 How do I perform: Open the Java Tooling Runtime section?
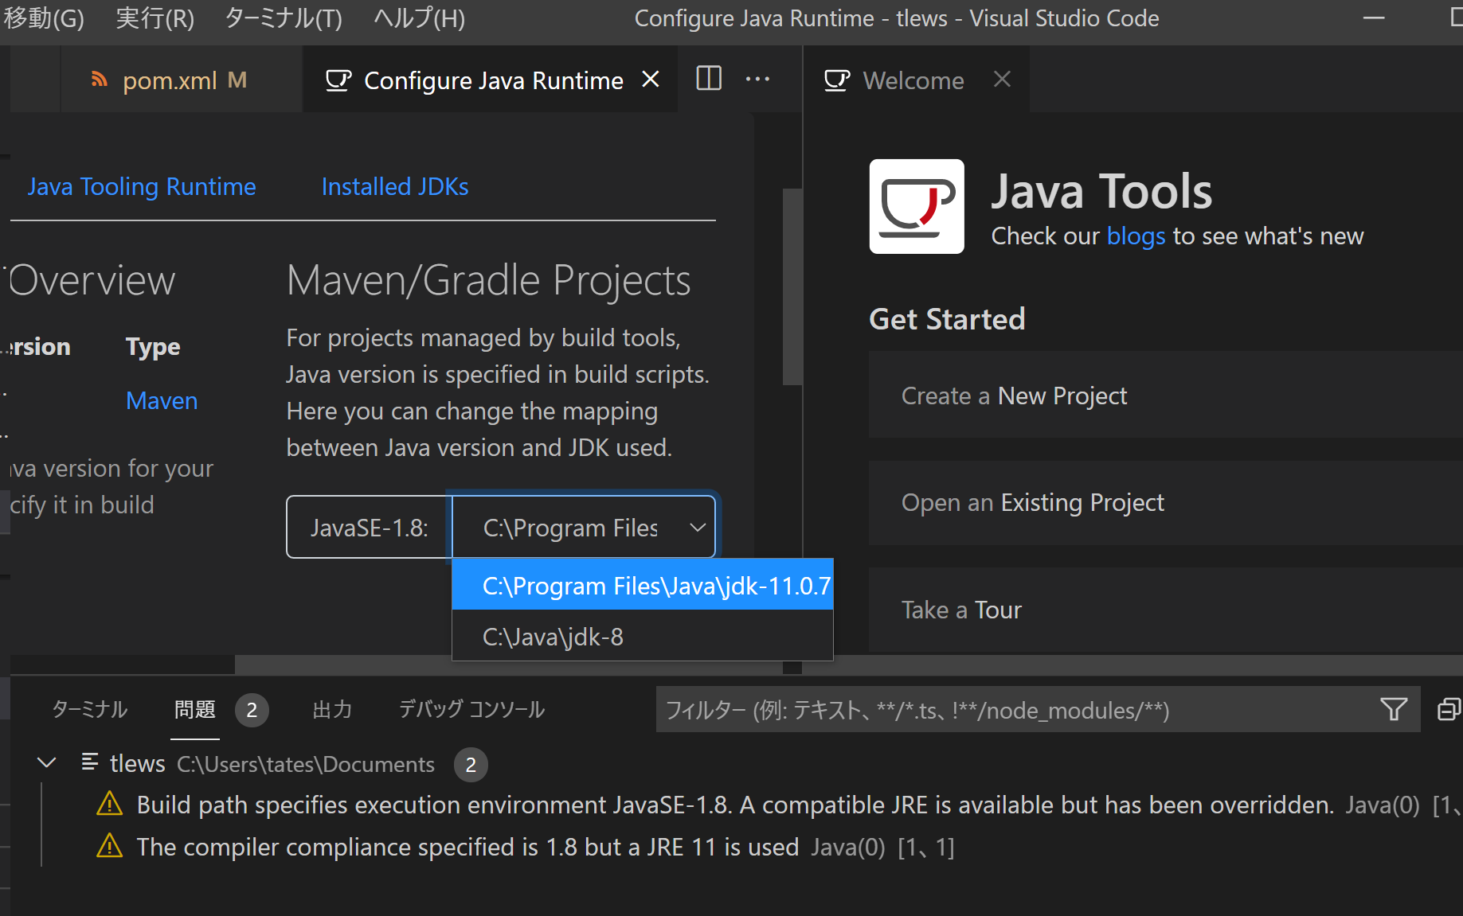point(142,186)
